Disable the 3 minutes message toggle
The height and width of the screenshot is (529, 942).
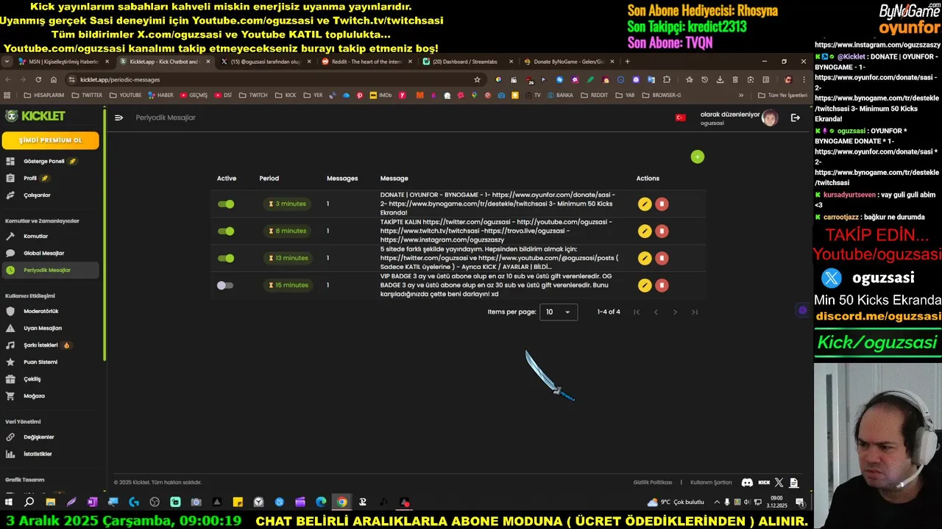(226, 204)
